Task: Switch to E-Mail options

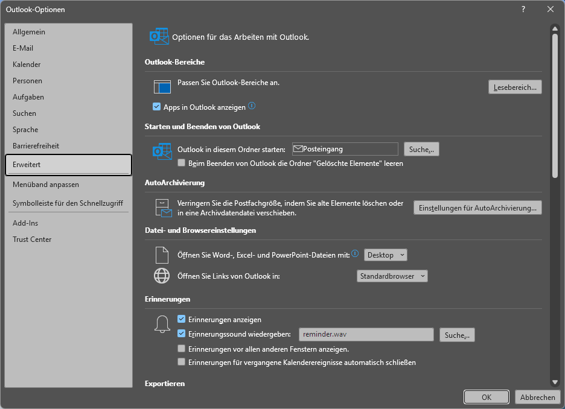Action: point(68,48)
